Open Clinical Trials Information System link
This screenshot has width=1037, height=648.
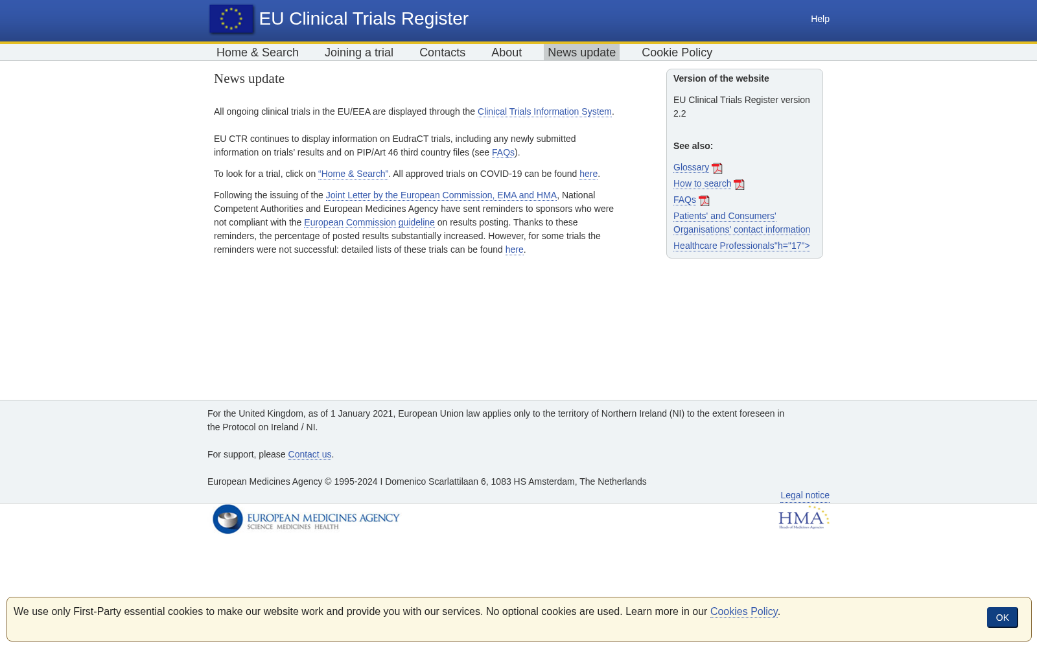[x=544, y=111]
